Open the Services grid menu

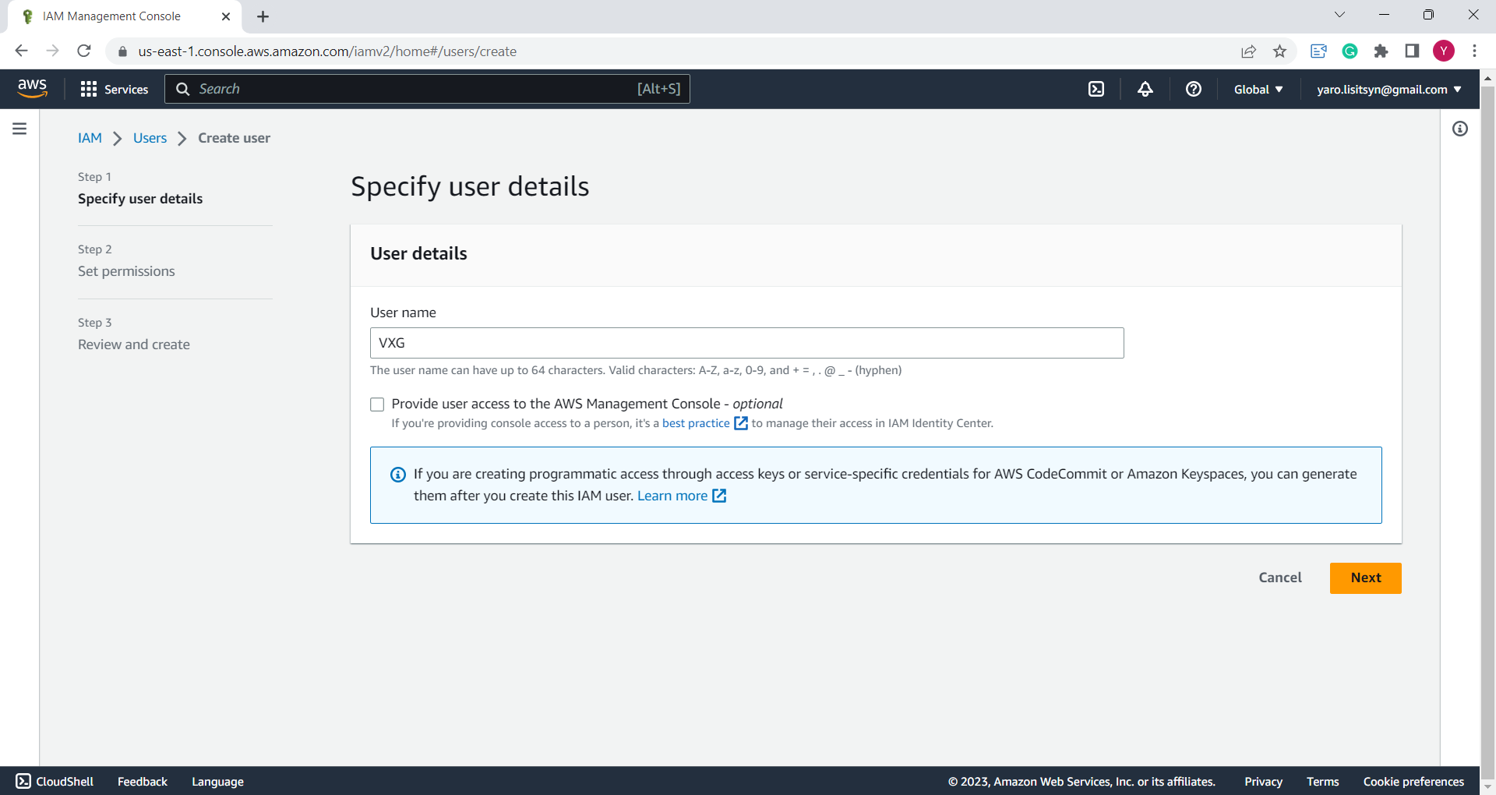tap(114, 89)
